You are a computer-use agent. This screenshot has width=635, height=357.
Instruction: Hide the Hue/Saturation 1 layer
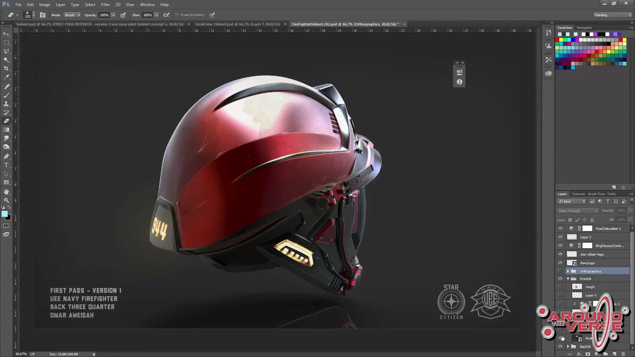pyautogui.click(x=560, y=228)
